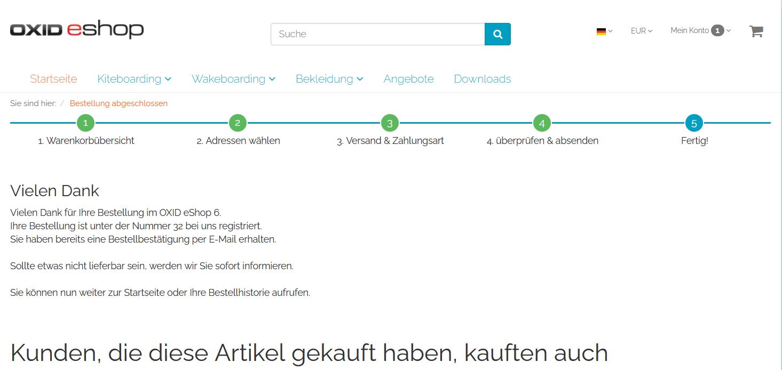The width and height of the screenshot is (782, 370).
Task: Open the shopping cart icon
Action: tap(756, 31)
